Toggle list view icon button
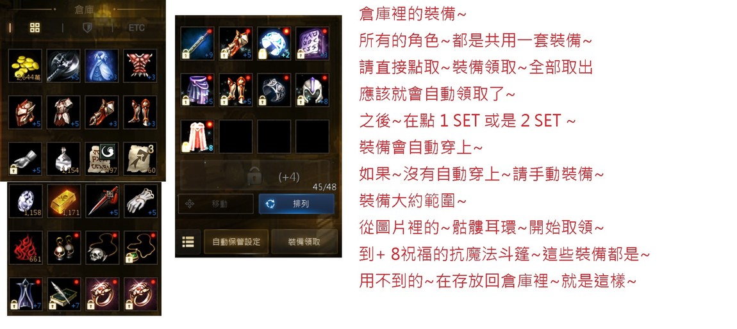This screenshot has height=329, width=737. [188, 242]
